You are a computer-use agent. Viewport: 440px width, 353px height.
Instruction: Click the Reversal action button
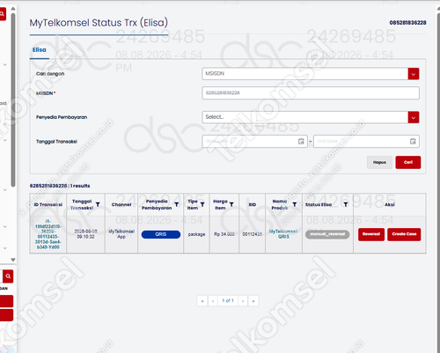(x=371, y=234)
